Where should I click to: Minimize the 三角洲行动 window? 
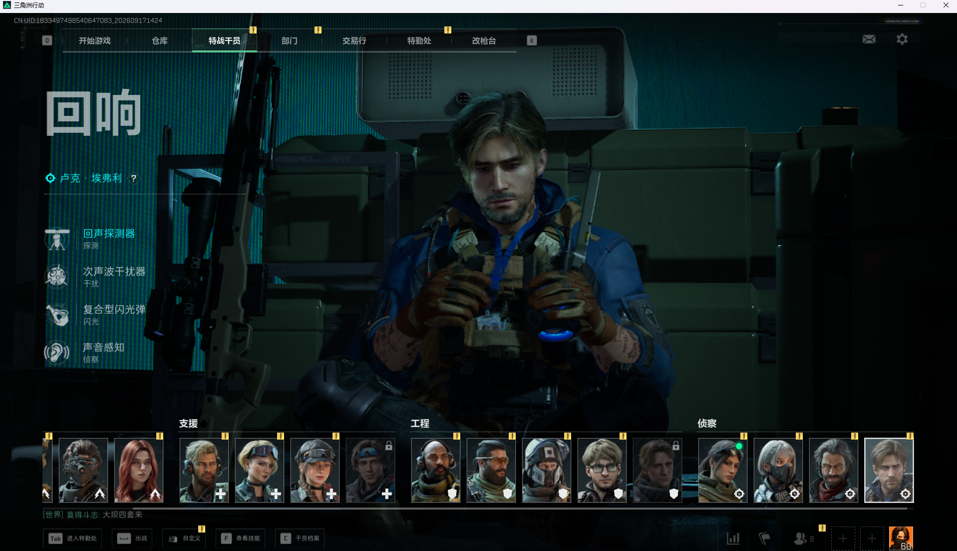tap(901, 5)
